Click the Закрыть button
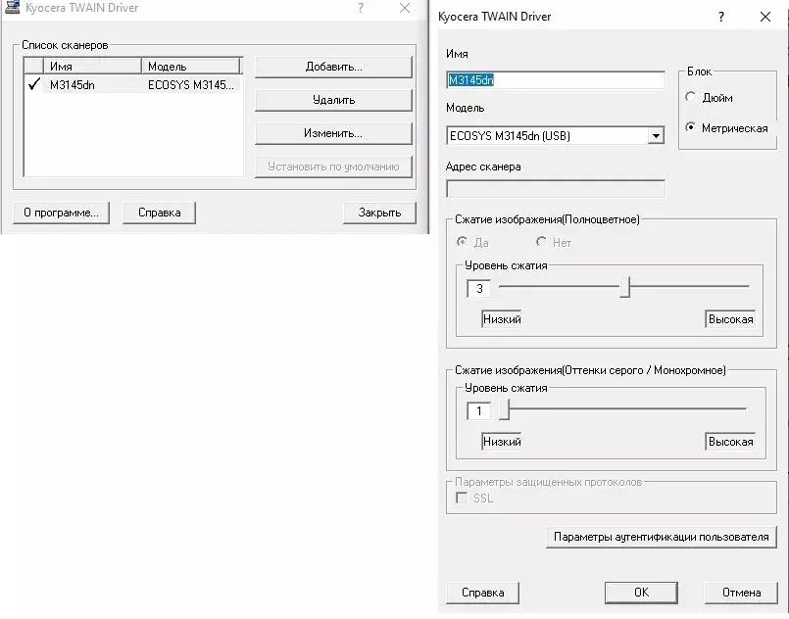Viewport: 789px width, 619px height. click(379, 213)
